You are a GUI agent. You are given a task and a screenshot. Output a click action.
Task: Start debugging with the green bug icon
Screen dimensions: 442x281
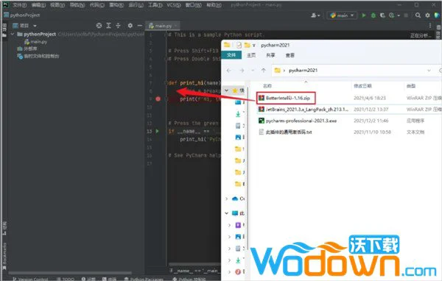(x=373, y=15)
